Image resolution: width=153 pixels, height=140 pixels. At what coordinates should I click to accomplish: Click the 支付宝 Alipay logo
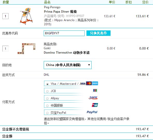[93, 98]
